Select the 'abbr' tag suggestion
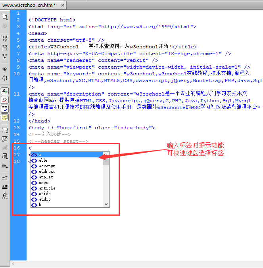263x268 pixels. [67, 160]
